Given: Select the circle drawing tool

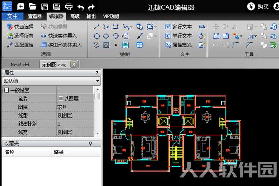Looking at the screenshot, I should tap(97, 36).
